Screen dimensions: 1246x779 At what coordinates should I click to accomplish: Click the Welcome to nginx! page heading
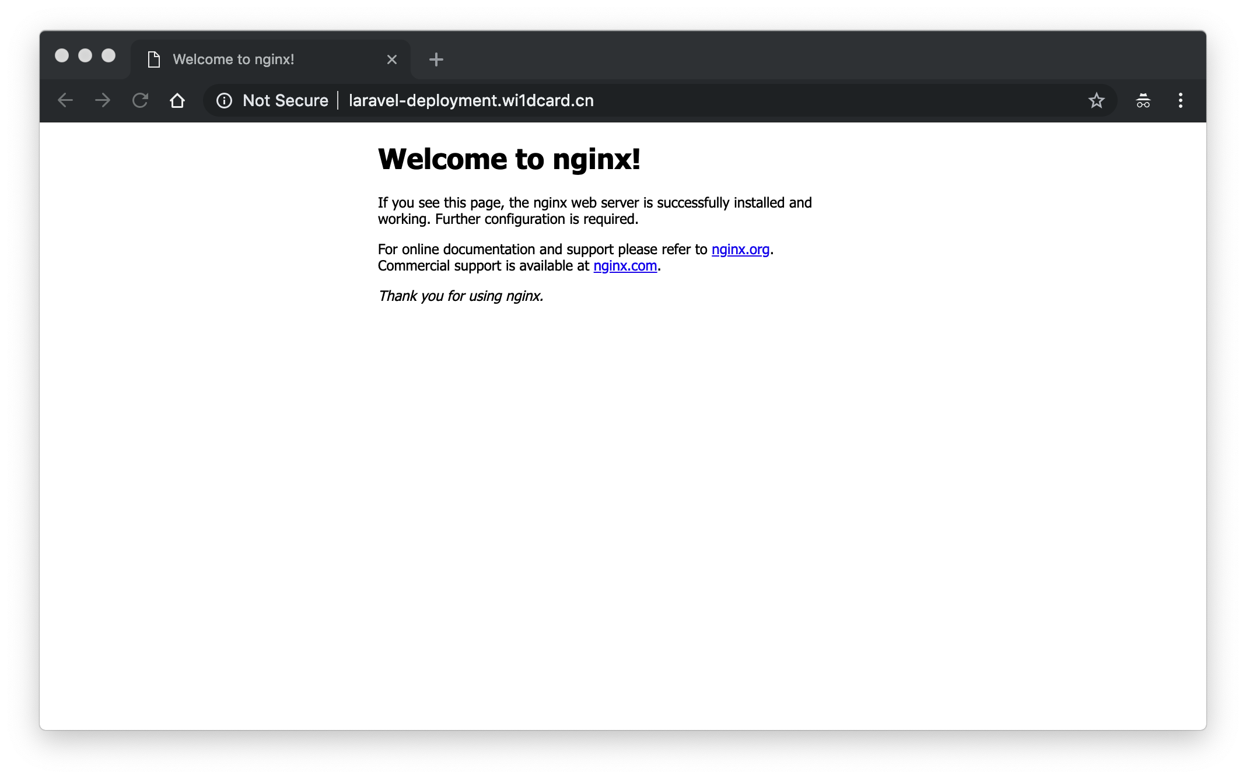pos(509,159)
